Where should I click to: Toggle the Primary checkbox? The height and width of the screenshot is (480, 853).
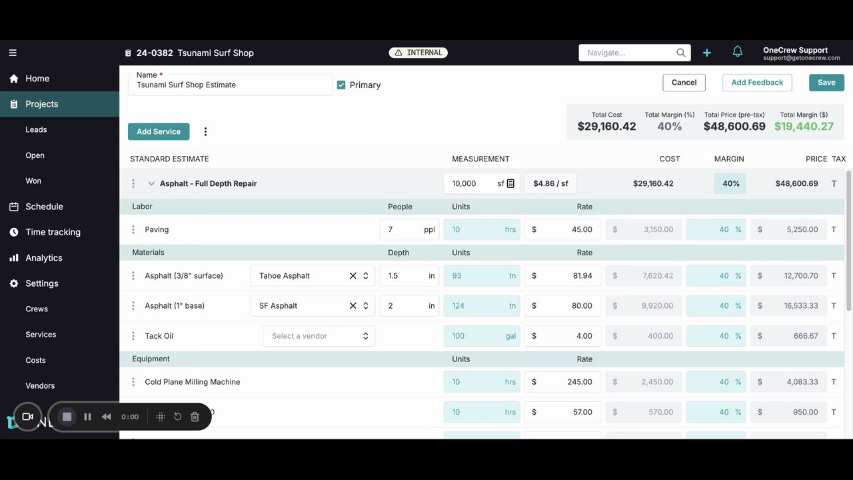(341, 85)
